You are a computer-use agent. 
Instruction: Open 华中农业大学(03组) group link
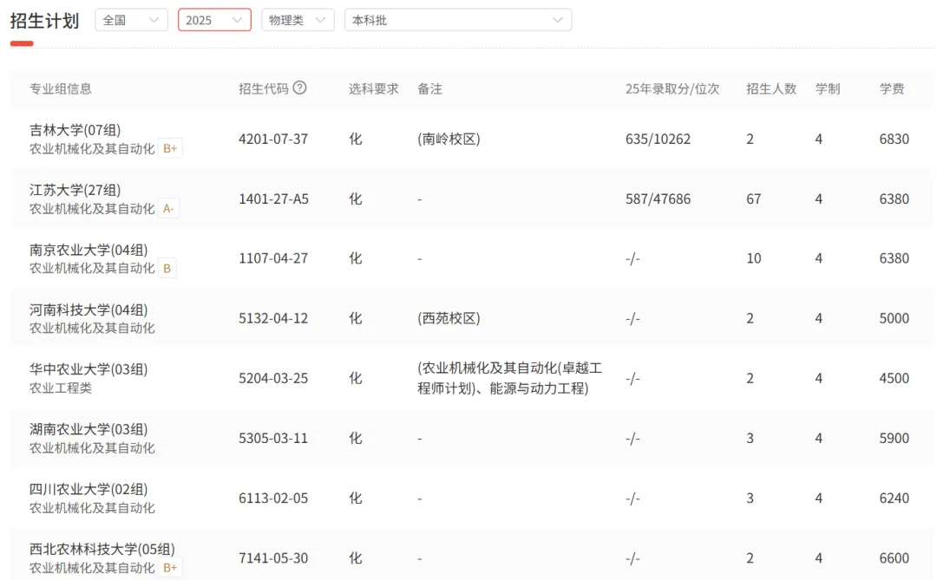88,369
